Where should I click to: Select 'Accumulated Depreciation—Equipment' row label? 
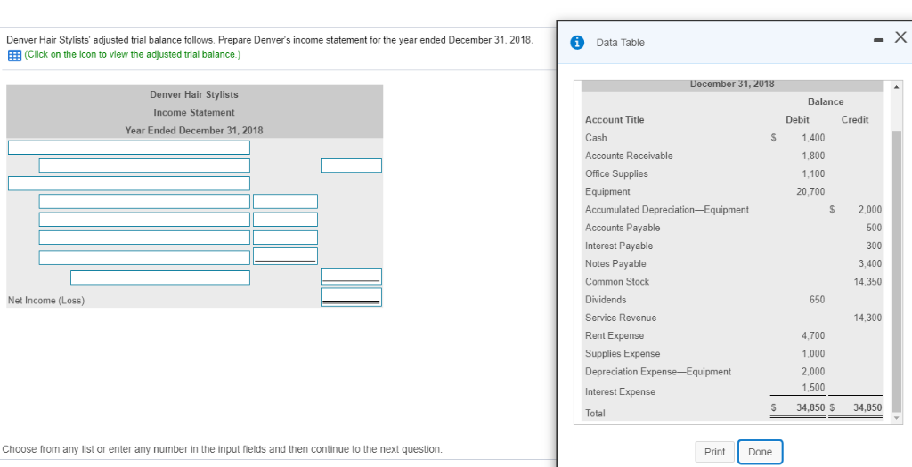(666, 210)
